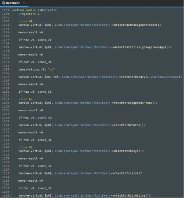Click 'move-result v0' on line 1179

click(x=31, y=158)
